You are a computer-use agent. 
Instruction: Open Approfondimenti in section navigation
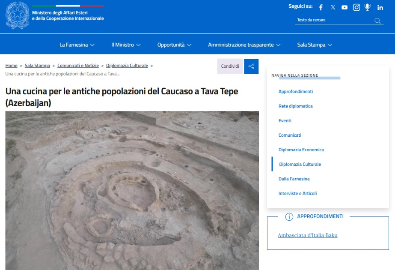(296, 92)
